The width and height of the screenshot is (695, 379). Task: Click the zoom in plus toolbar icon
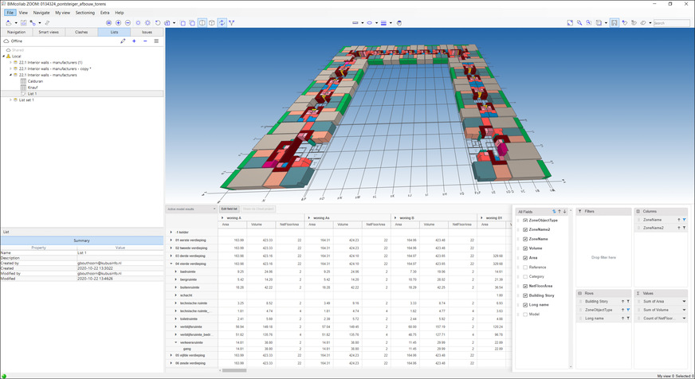tap(119, 23)
